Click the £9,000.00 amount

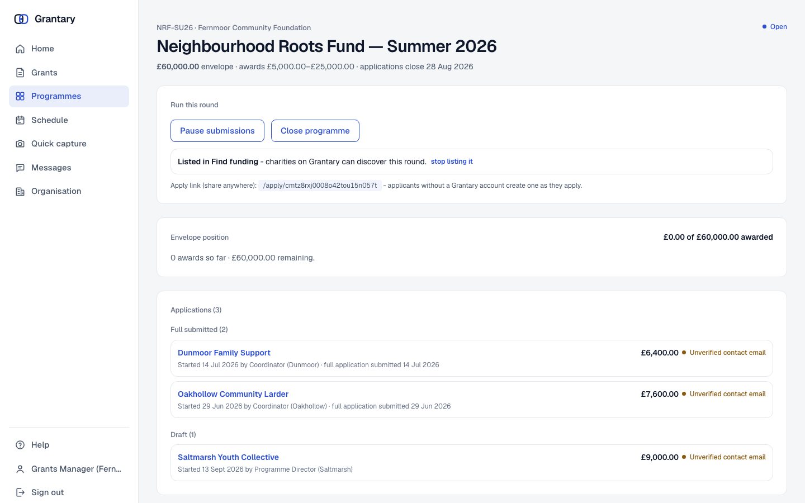coord(660,457)
